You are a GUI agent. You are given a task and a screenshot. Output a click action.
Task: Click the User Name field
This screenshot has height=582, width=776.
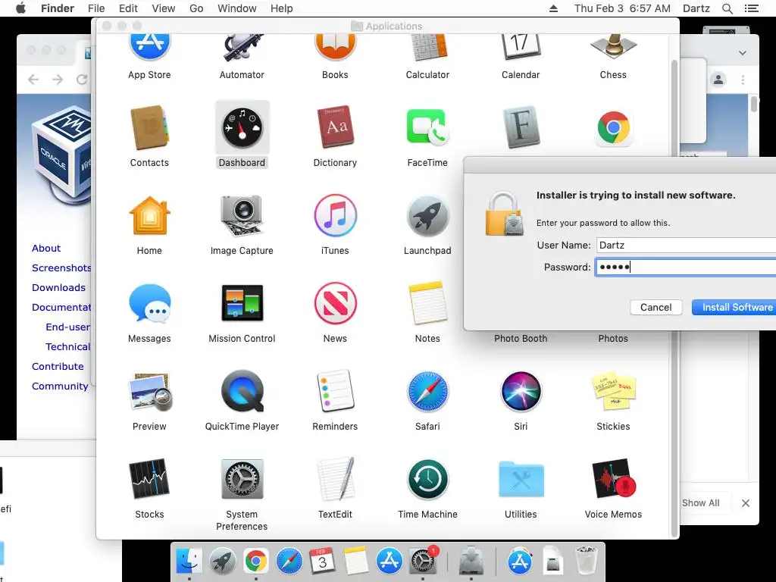point(686,245)
